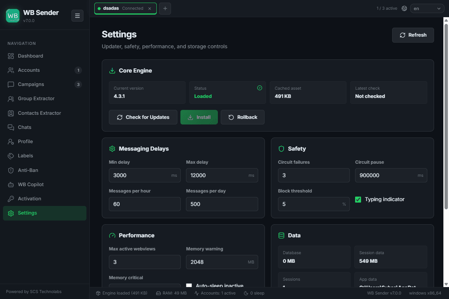
Task: Click the Activation key icon
Action: (x=11, y=199)
